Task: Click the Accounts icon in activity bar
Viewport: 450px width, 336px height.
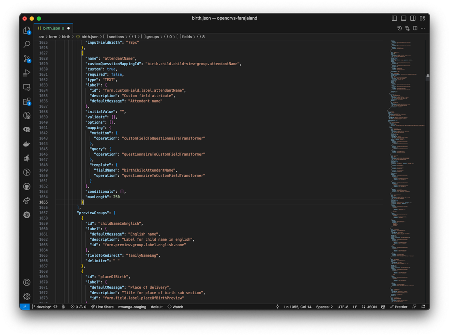Action: (27, 282)
